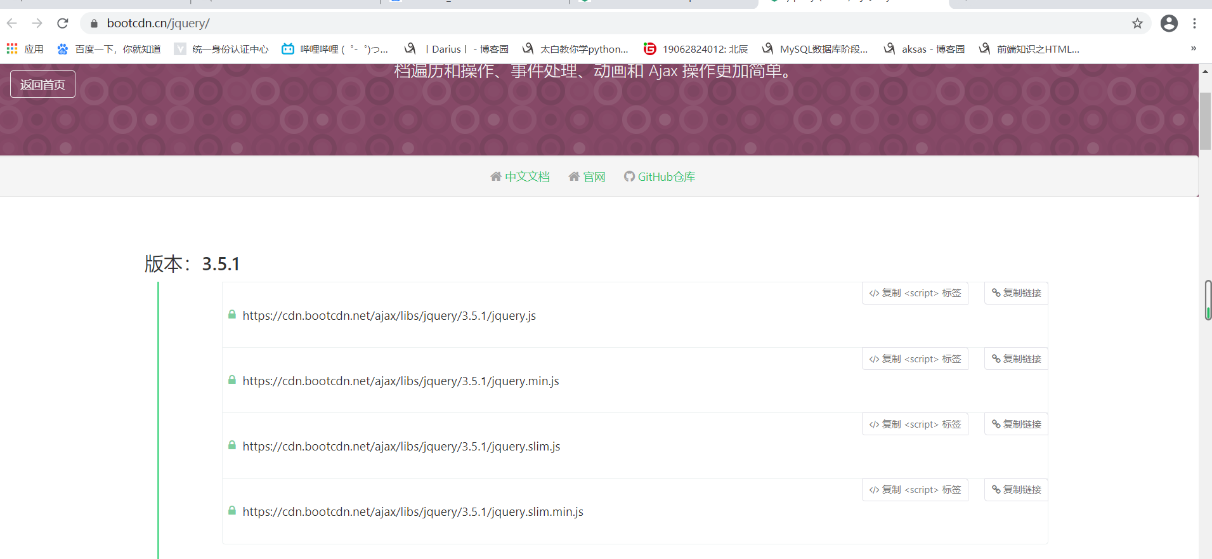Click the 版本：3.5.1 heading

192,263
